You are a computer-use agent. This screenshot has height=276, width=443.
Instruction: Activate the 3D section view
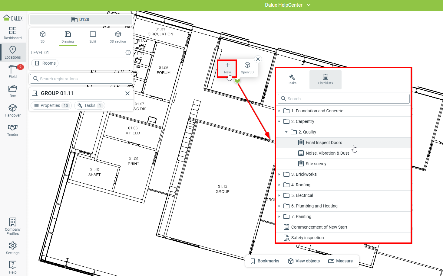[x=118, y=37]
